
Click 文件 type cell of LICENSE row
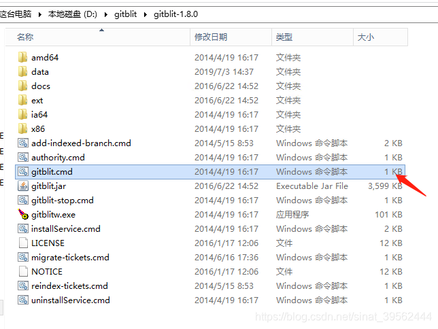click(284, 243)
